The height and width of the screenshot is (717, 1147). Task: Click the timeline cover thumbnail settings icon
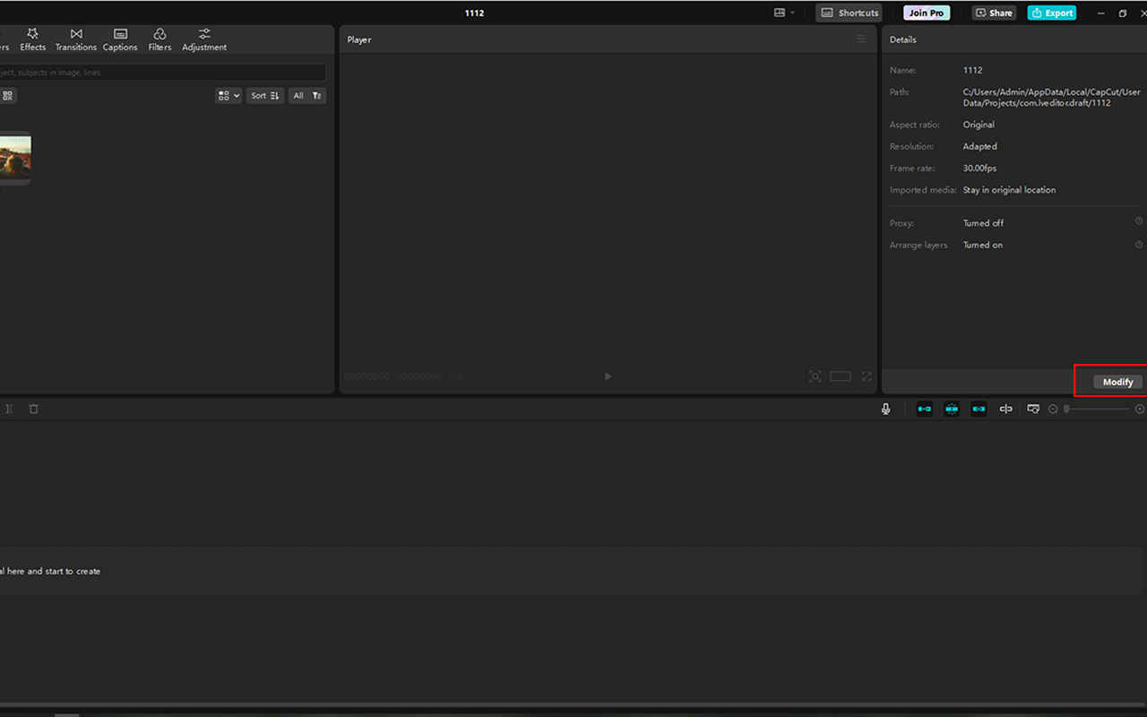click(x=1033, y=409)
